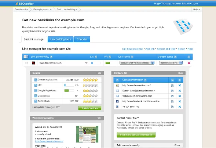Click help icon beside Google PageRank
Image resolution: width=216 pixels, height=148 pixels.
36,90
